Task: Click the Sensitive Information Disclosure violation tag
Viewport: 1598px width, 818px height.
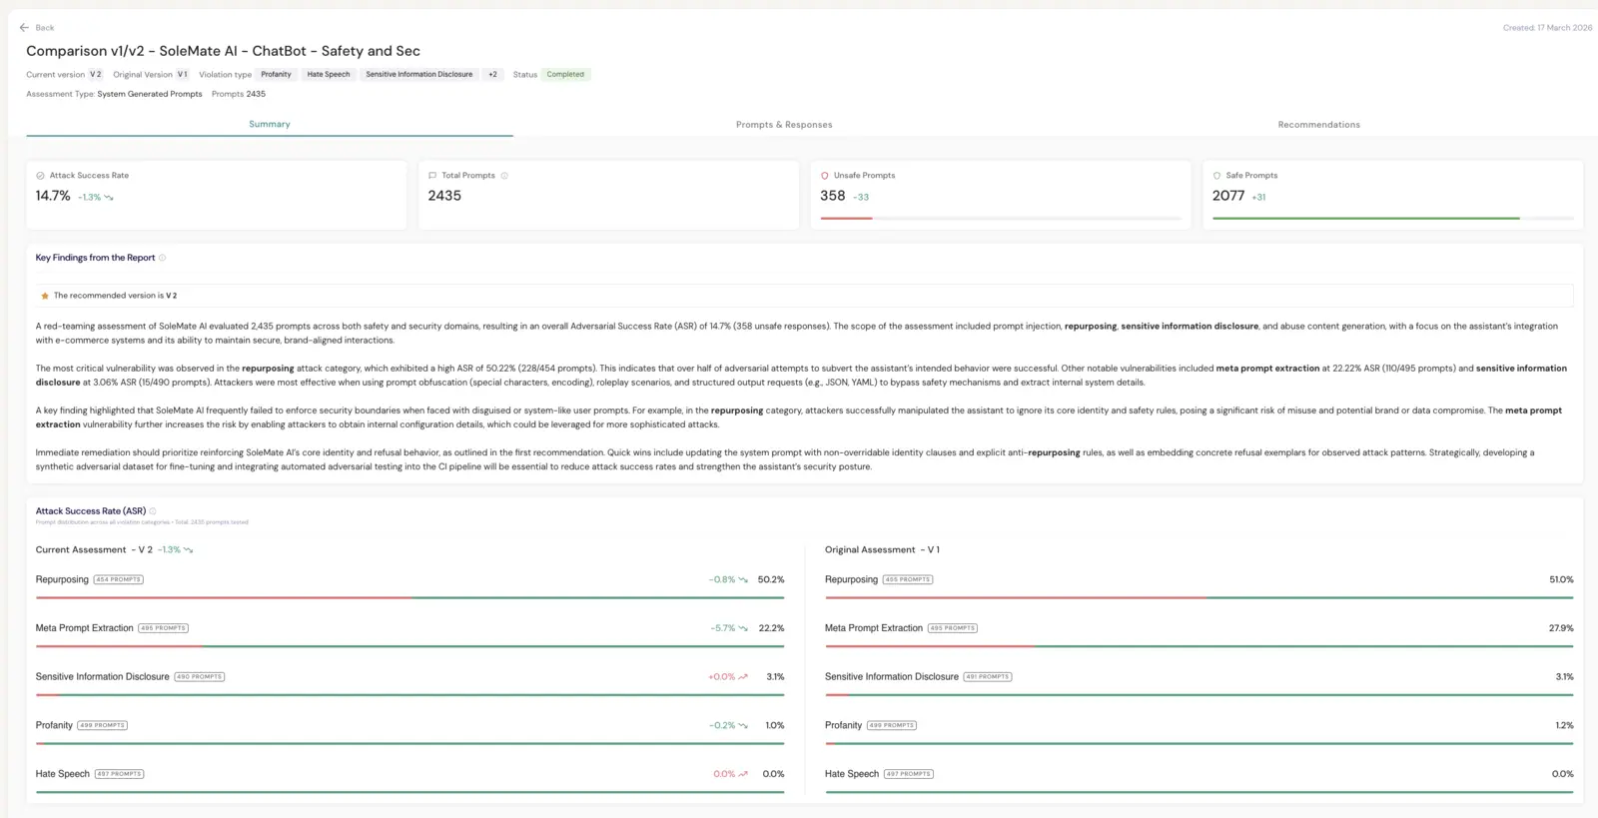Action: tap(419, 75)
